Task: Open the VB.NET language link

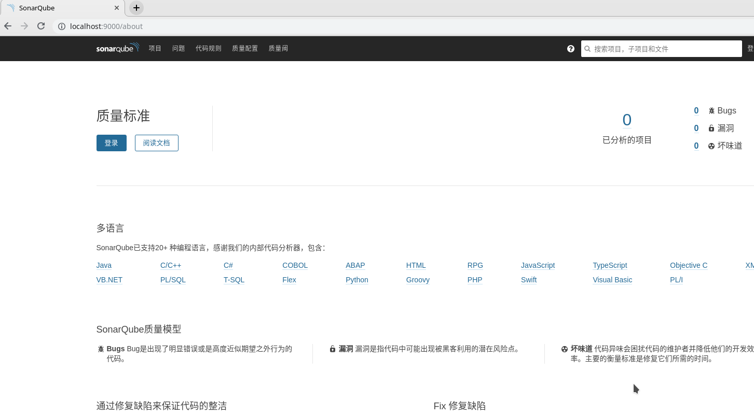Action: tap(109, 280)
